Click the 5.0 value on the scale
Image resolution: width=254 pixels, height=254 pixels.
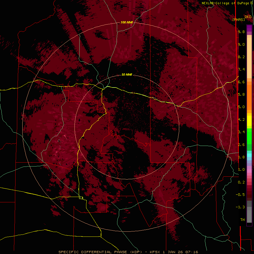[x=241, y=107]
